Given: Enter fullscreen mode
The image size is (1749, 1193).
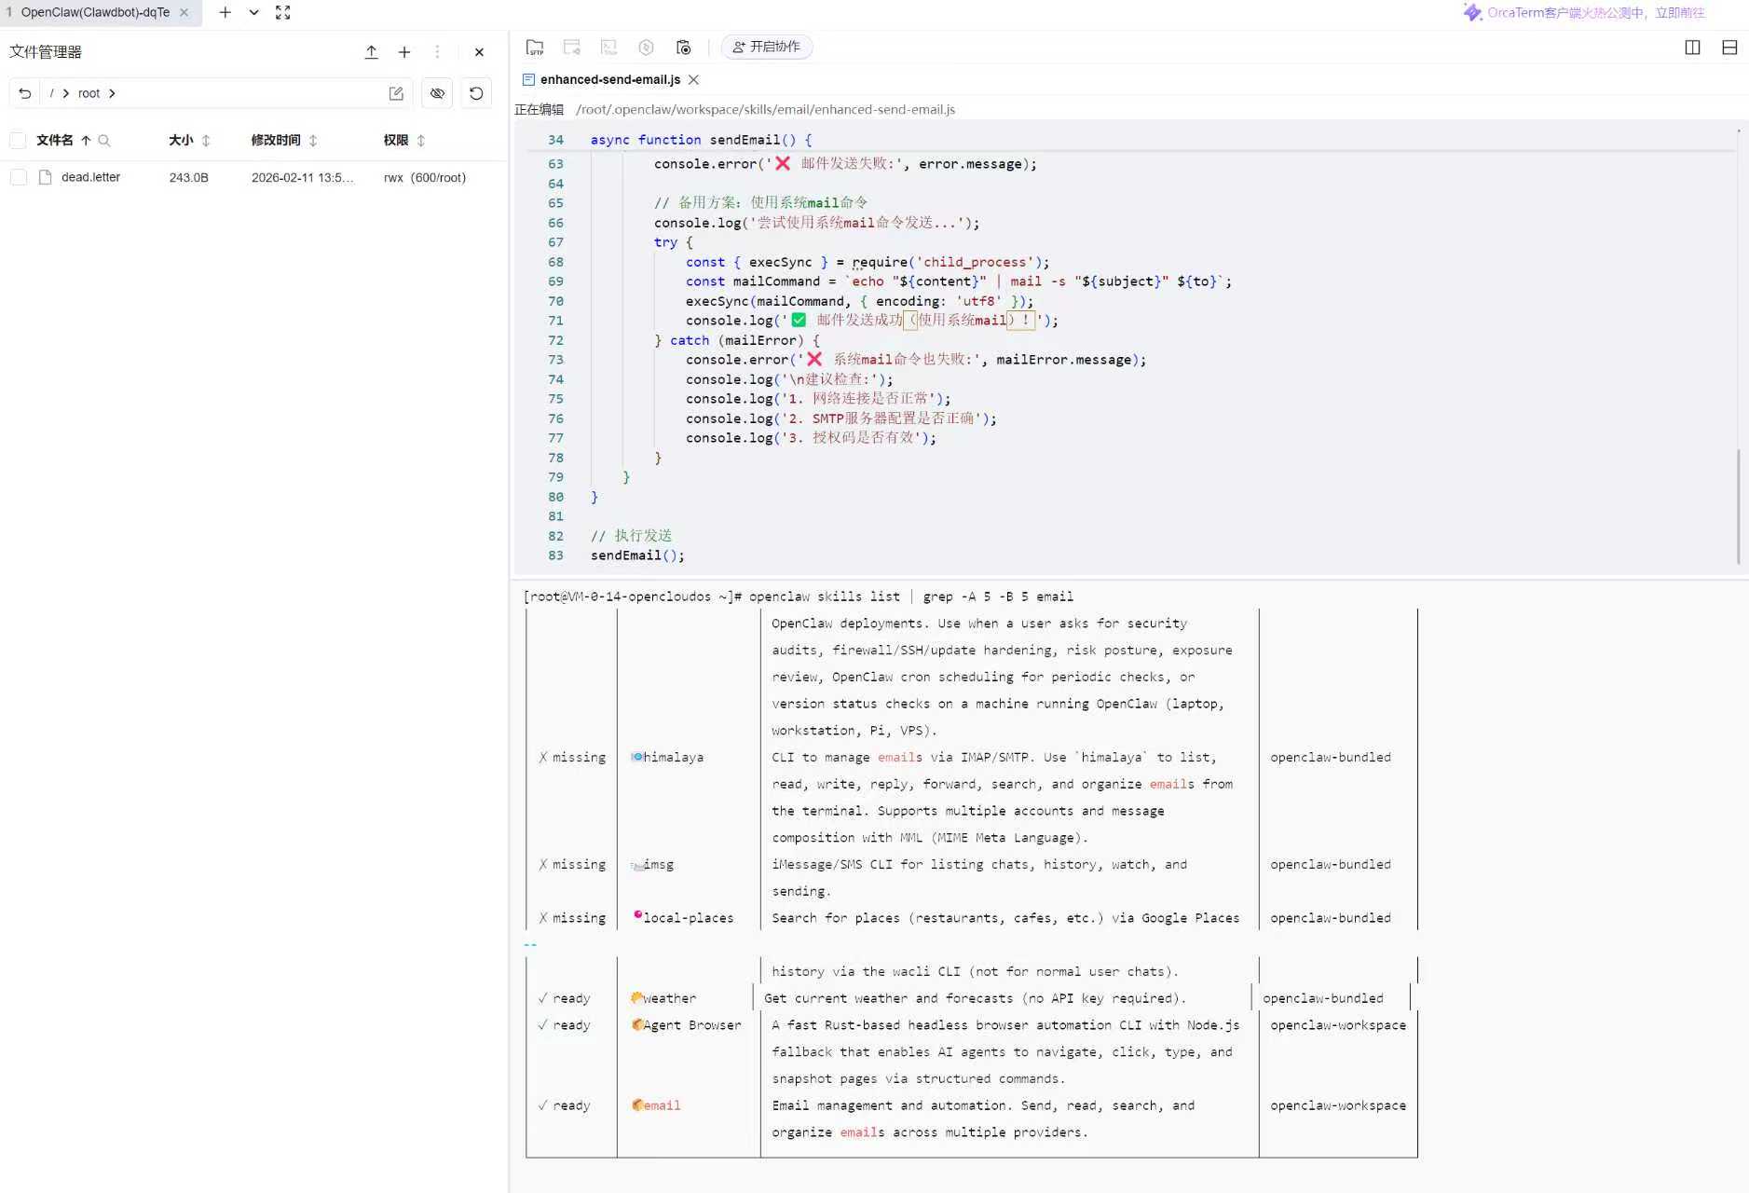Looking at the screenshot, I should coord(283,12).
